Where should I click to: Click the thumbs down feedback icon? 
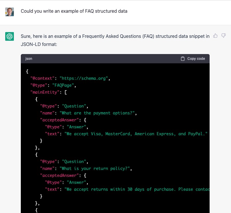[x=223, y=36]
